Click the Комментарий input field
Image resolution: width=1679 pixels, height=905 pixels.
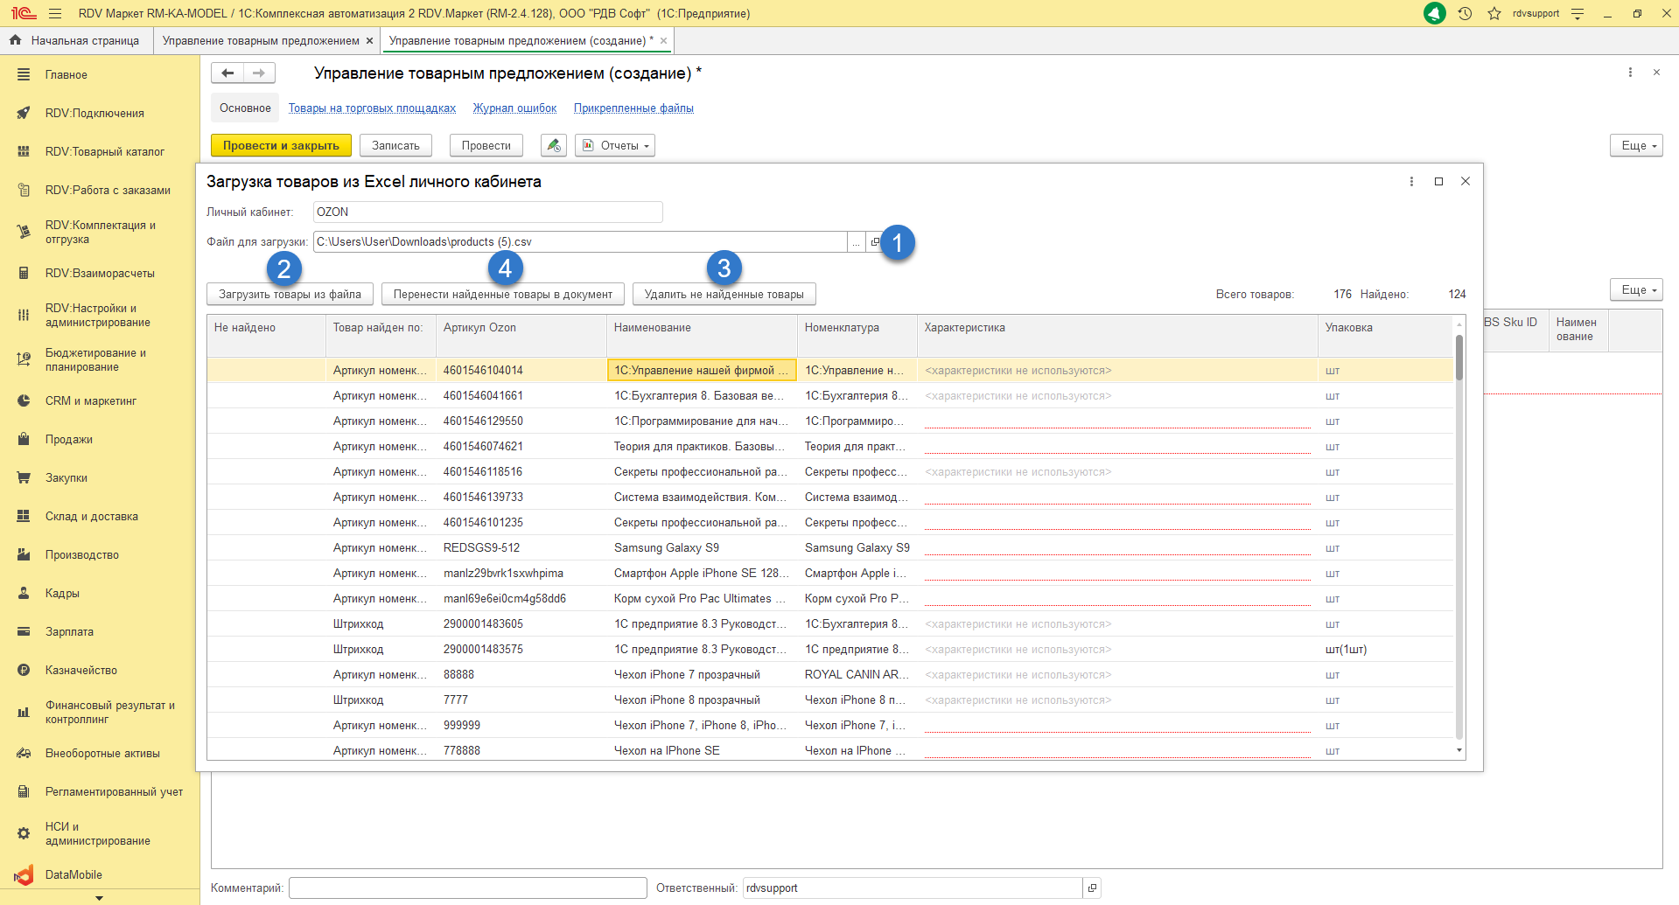click(467, 888)
